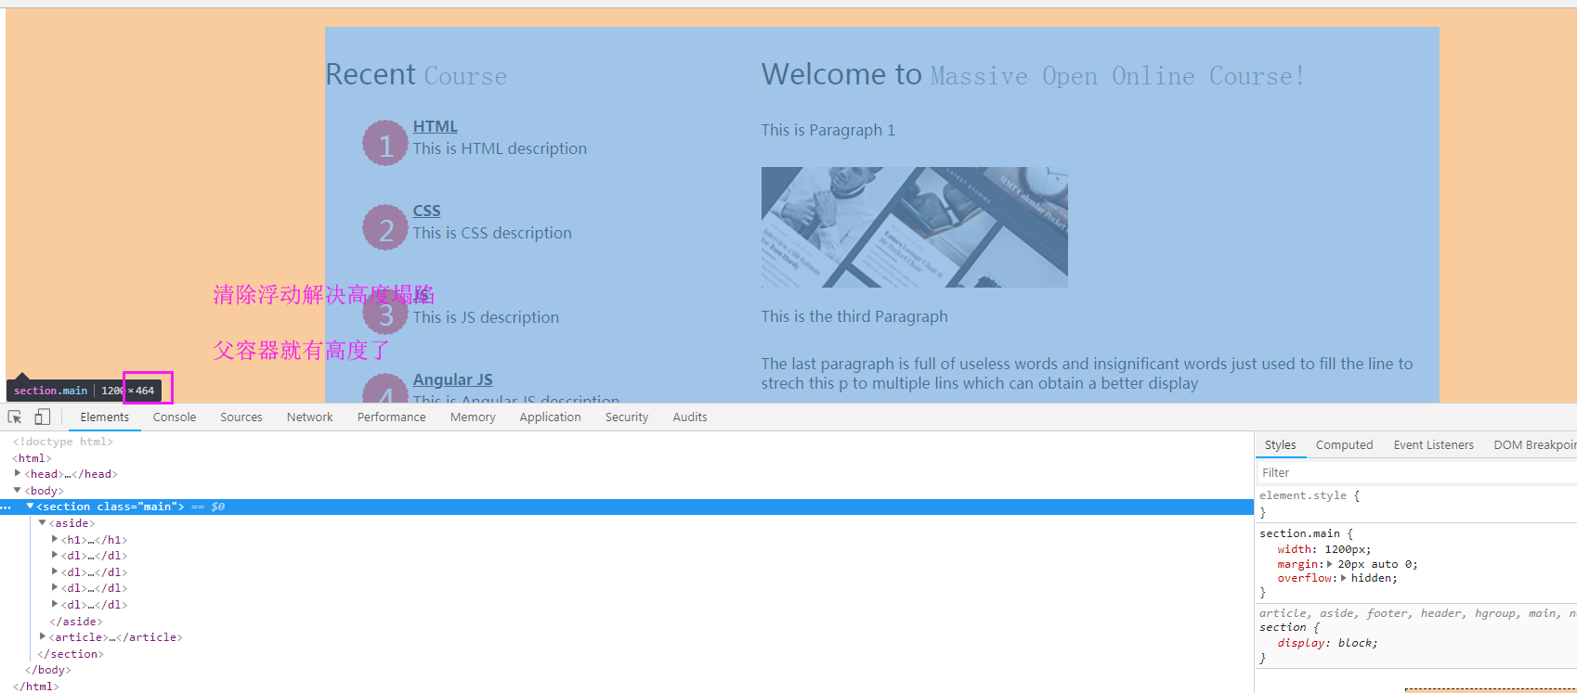Open the Angular JS course link

(x=453, y=380)
